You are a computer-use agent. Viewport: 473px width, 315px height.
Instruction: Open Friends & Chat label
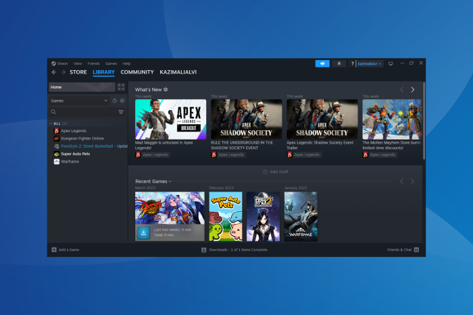399,250
